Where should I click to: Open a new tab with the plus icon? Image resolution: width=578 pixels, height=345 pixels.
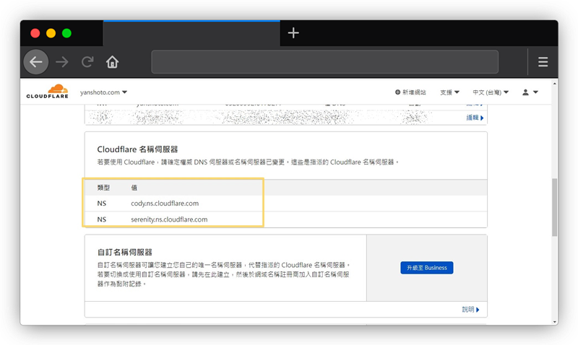coord(293,33)
